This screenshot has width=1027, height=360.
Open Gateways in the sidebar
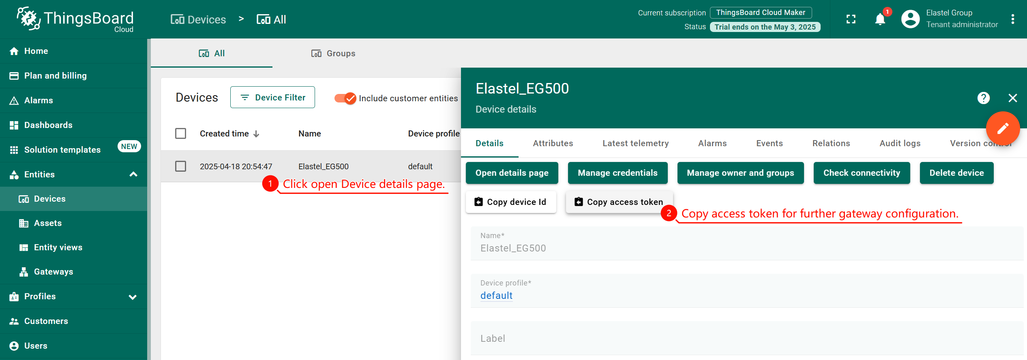coord(53,272)
